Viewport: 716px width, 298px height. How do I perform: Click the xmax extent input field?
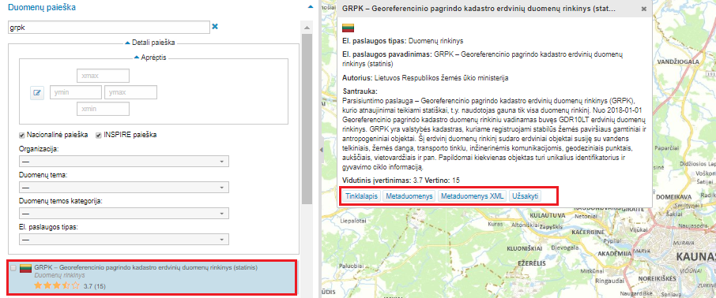103,76
